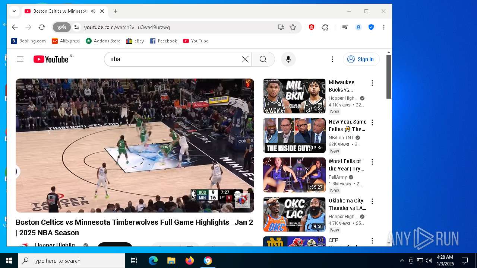Show hidden system tray icons
Screen dimensions: 477x268
pos(402,261)
